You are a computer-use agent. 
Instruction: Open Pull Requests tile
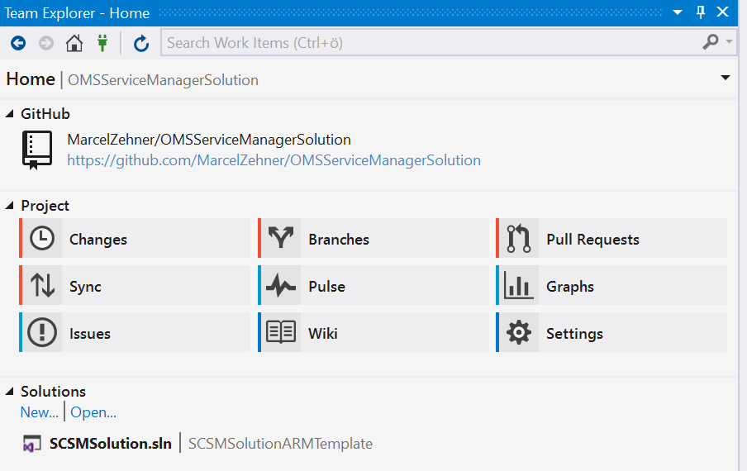tap(611, 239)
